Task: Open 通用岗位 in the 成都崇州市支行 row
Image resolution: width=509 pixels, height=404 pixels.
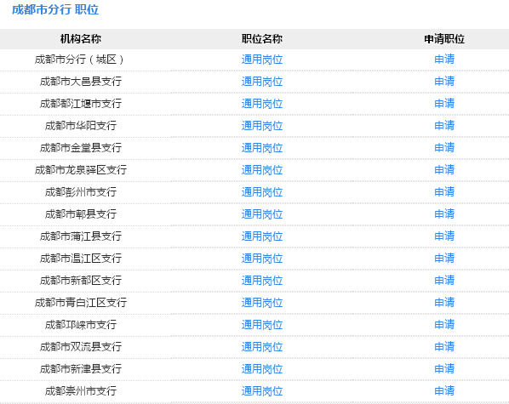Action: pyautogui.click(x=262, y=390)
